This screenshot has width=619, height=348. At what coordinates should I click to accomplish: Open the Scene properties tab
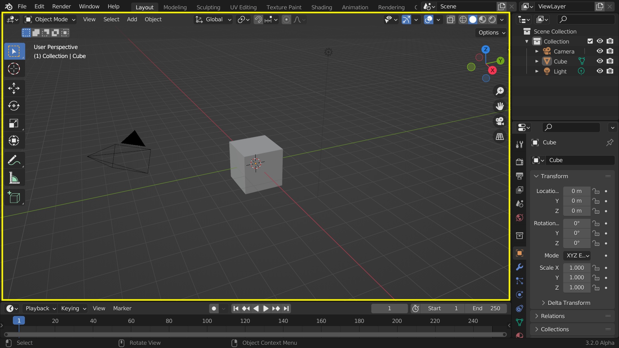click(519, 204)
